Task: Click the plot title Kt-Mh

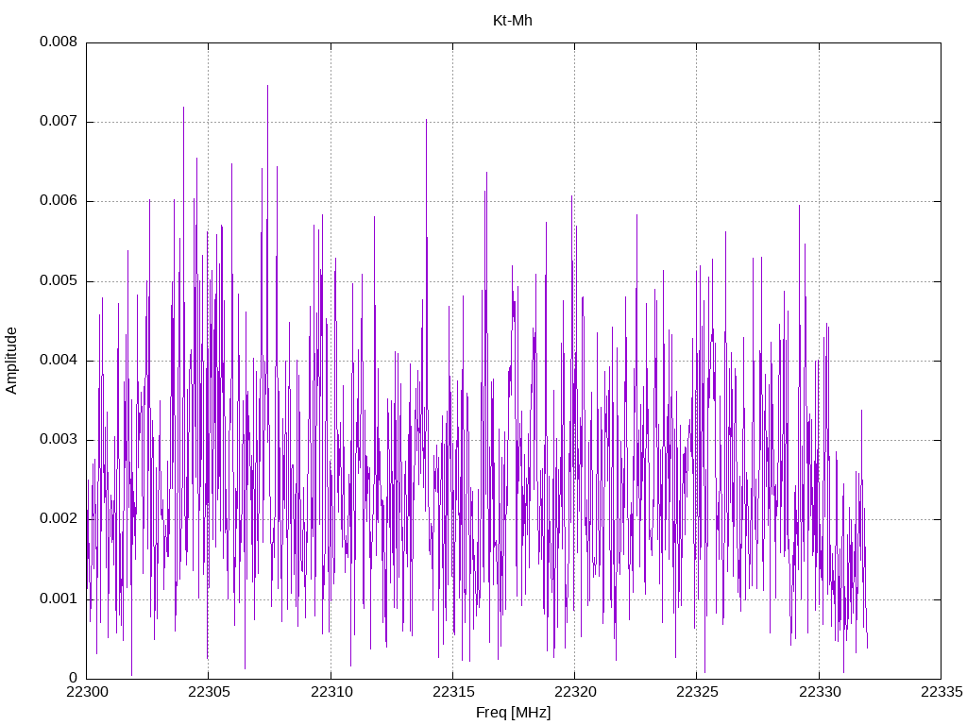Action: (x=512, y=21)
